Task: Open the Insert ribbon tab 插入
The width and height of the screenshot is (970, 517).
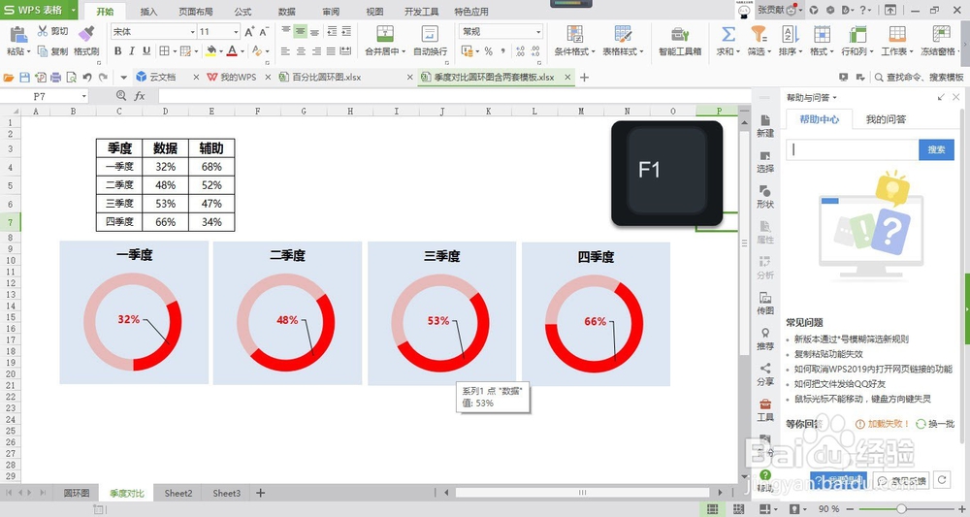Action: pos(148,11)
